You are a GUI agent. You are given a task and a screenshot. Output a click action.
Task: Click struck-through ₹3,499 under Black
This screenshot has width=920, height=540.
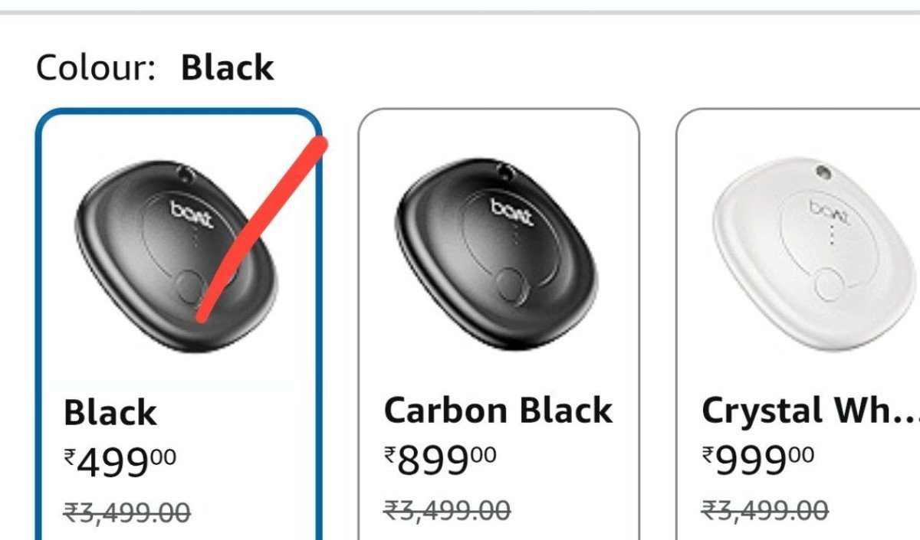[x=127, y=511]
